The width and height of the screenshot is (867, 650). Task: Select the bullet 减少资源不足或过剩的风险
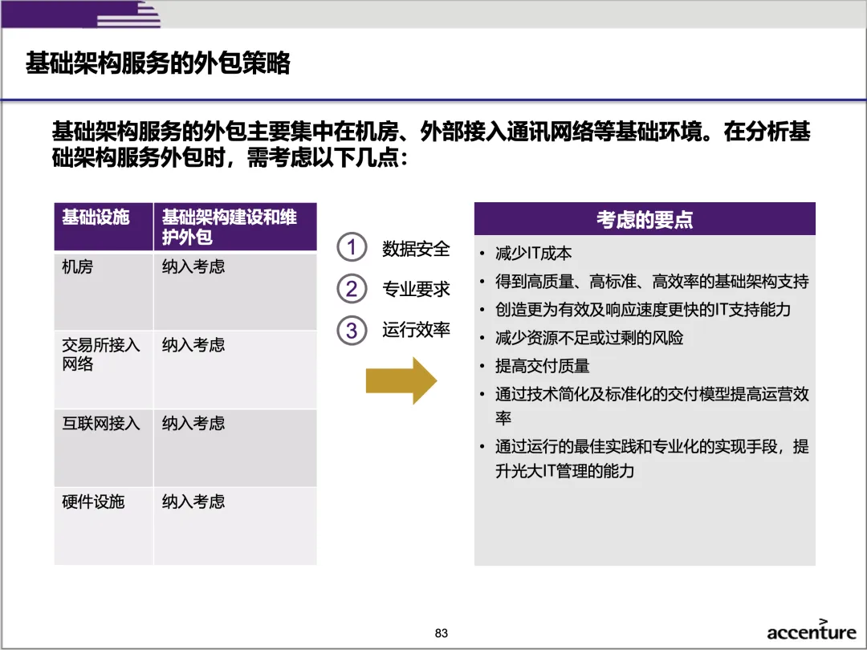click(x=589, y=338)
